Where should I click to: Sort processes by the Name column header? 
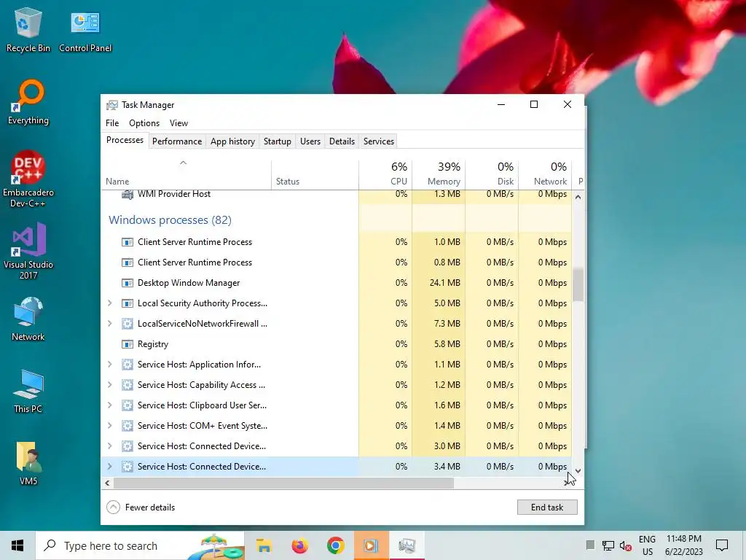click(x=186, y=174)
